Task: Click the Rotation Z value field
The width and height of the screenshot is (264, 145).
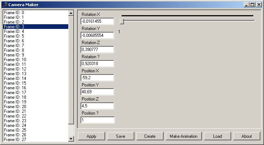Action: (x=97, y=50)
